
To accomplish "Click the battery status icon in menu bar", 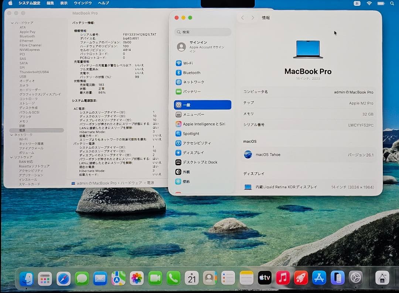I will click(381, 3).
